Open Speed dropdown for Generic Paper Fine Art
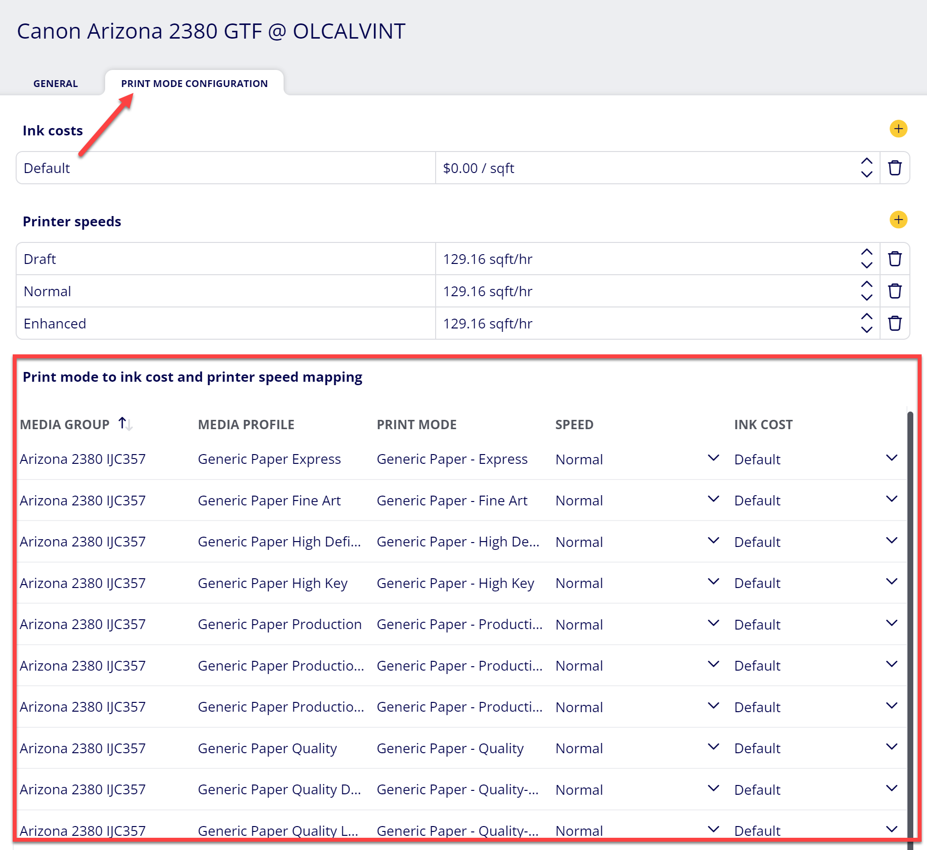Viewport: 927px width, 850px height. pos(713,500)
